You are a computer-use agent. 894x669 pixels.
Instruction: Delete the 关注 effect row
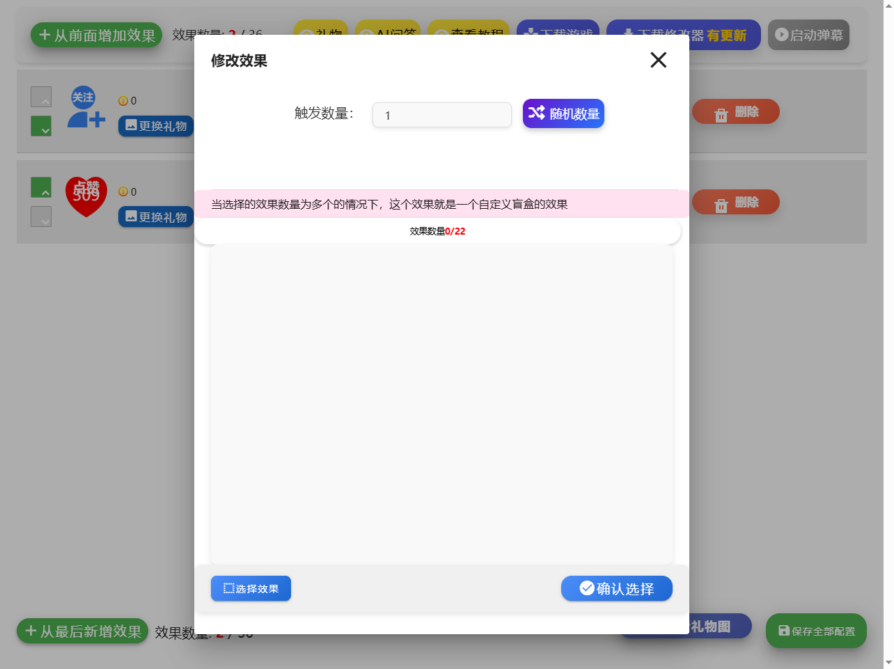(735, 112)
